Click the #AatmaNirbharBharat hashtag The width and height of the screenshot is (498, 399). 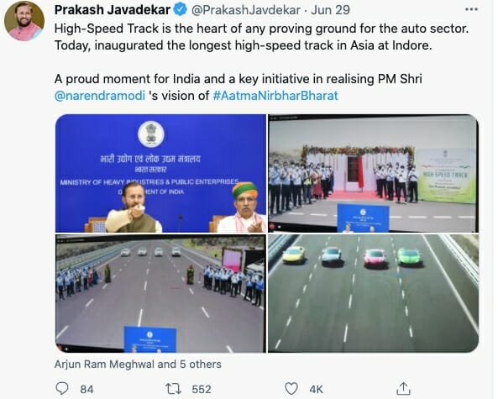click(x=275, y=96)
